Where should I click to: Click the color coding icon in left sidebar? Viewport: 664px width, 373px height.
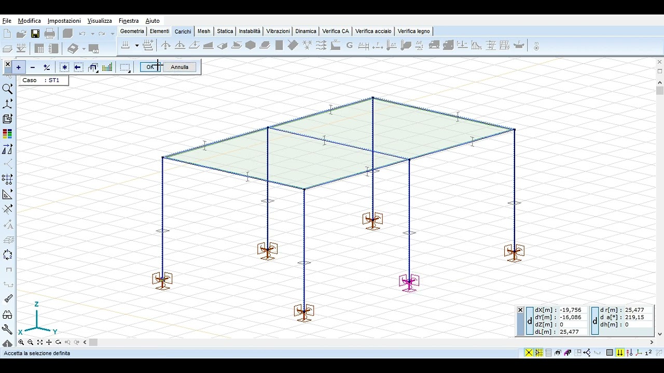click(7, 134)
